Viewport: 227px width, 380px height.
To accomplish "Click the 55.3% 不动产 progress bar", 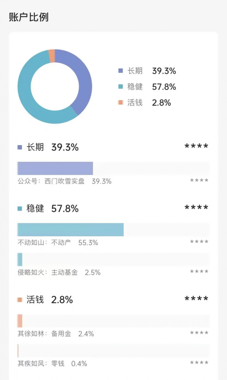I will pos(70,230).
